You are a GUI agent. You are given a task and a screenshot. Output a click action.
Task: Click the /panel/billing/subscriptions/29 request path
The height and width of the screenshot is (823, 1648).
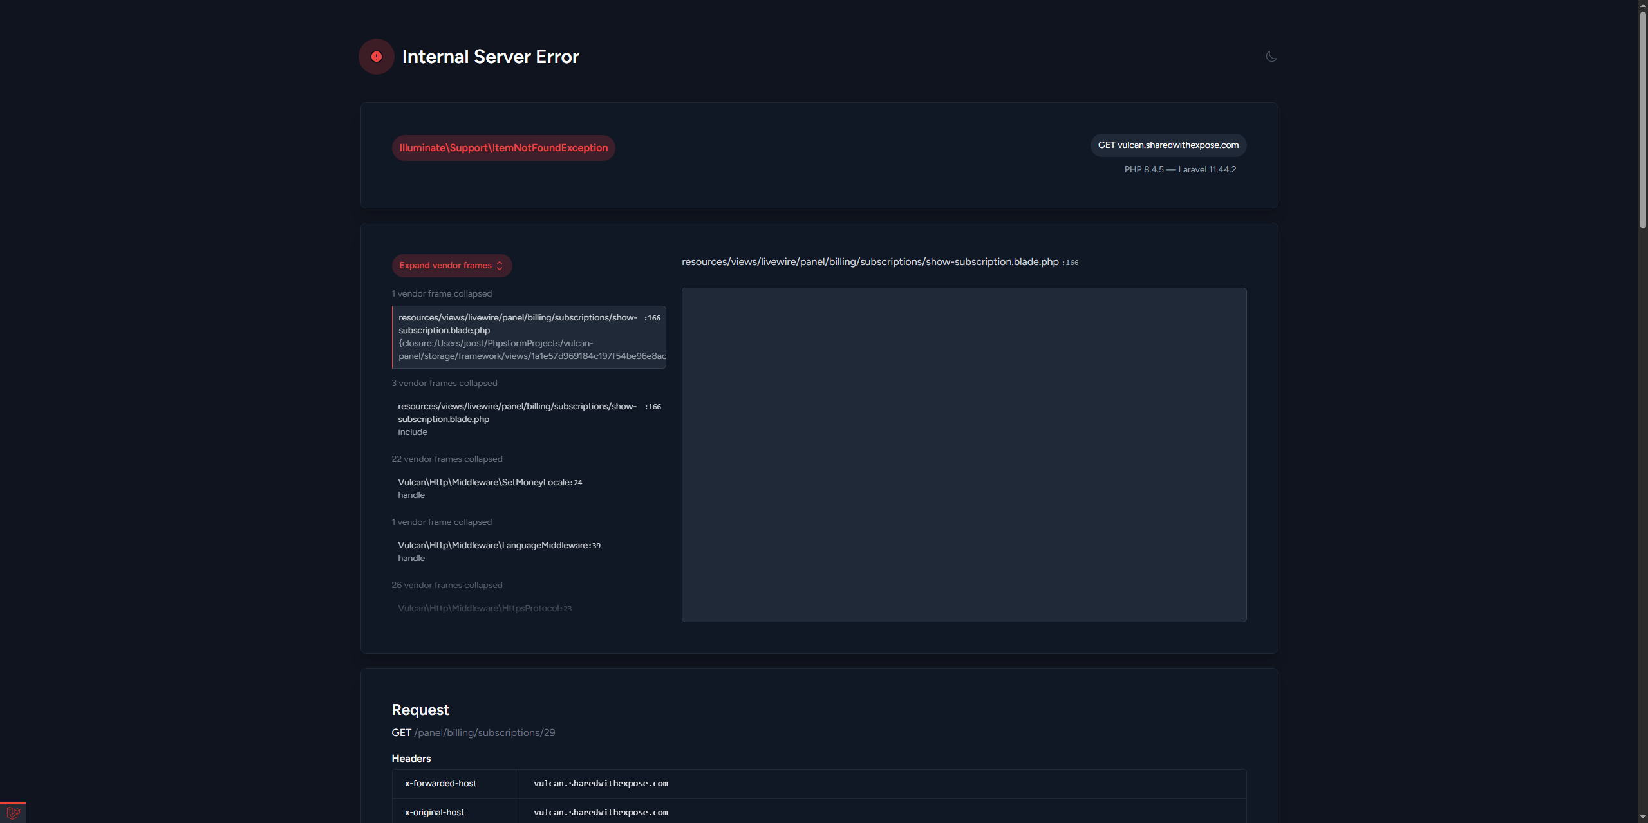point(484,733)
